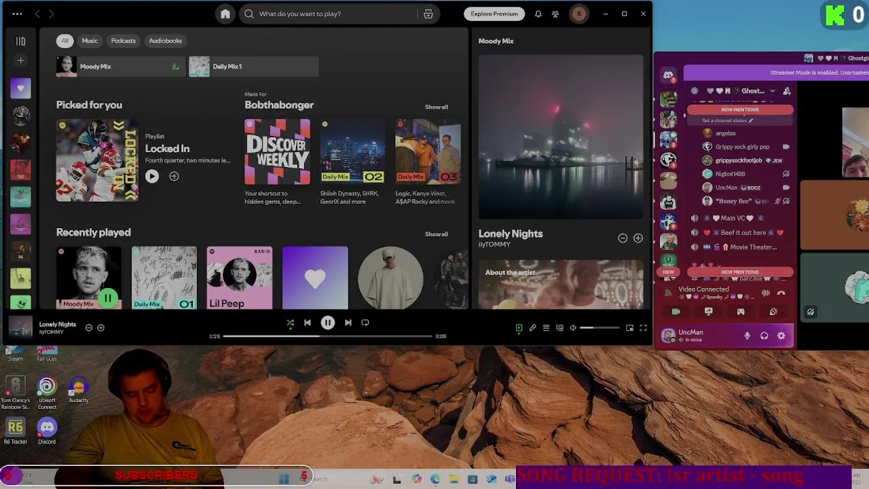Screen dimensions: 869x489
Task: Add Lonely Nights with plus icon in Now Playing panel
Action: click(638, 238)
